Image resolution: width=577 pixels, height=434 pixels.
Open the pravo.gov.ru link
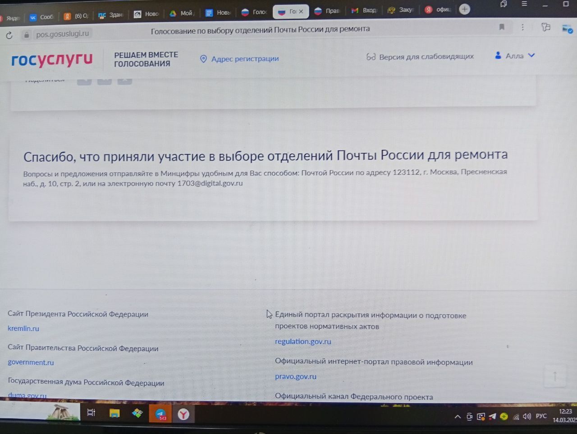[296, 376]
